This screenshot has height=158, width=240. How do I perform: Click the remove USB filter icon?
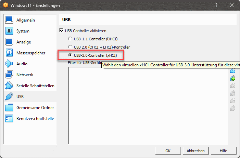232,93
